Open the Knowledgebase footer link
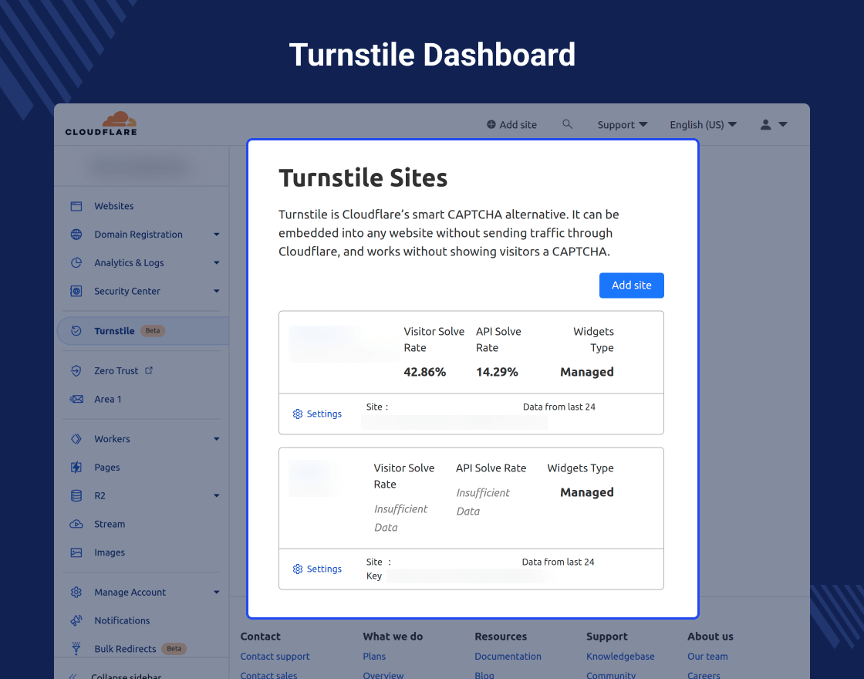864x679 pixels. 620,657
